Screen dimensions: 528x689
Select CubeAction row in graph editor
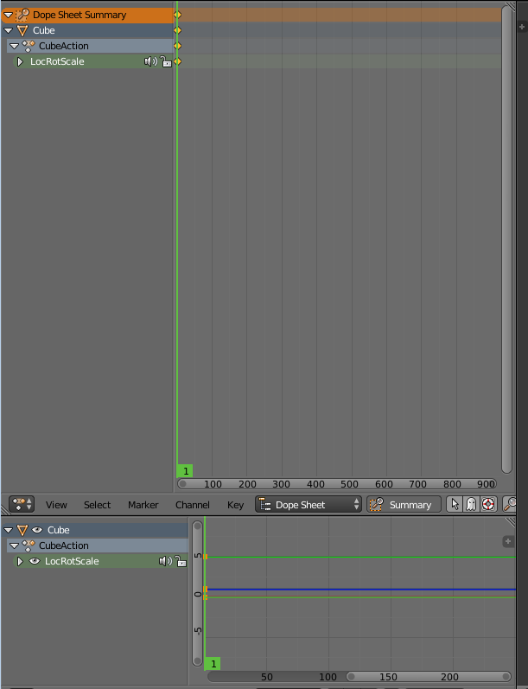coord(98,545)
